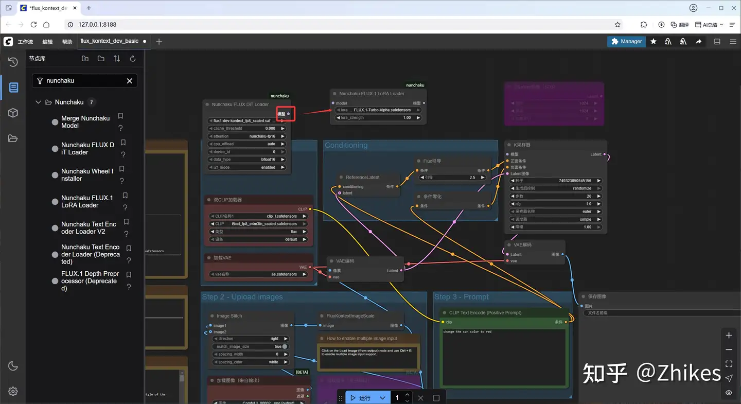741x404 pixels.
Task: Add a new workflow tab with plus
Action: pyautogui.click(x=159, y=42)
